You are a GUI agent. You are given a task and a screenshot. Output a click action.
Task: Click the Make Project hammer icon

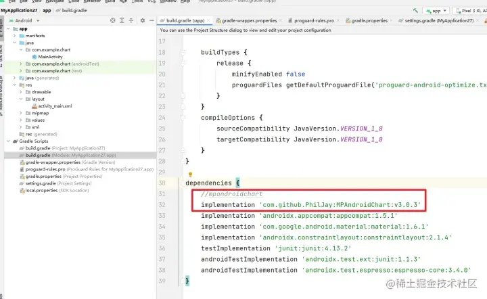(x=415, y=11)
